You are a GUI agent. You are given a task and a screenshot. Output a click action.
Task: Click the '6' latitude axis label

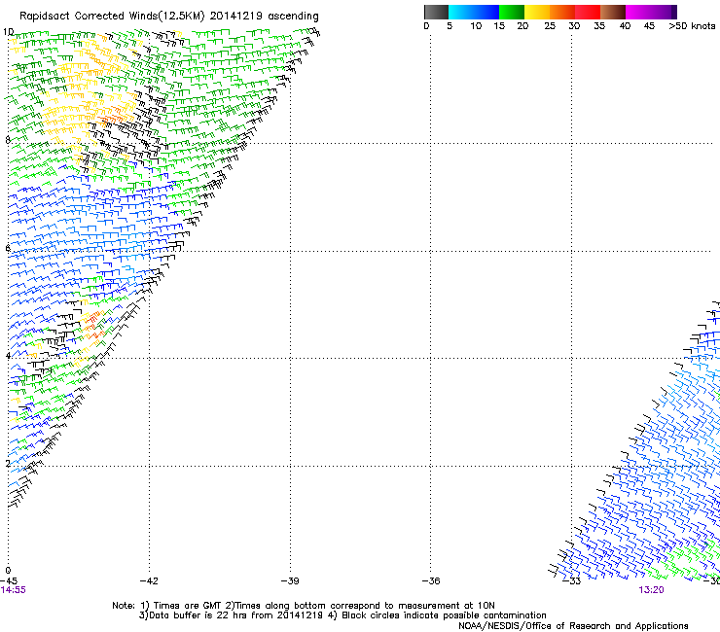8,248
